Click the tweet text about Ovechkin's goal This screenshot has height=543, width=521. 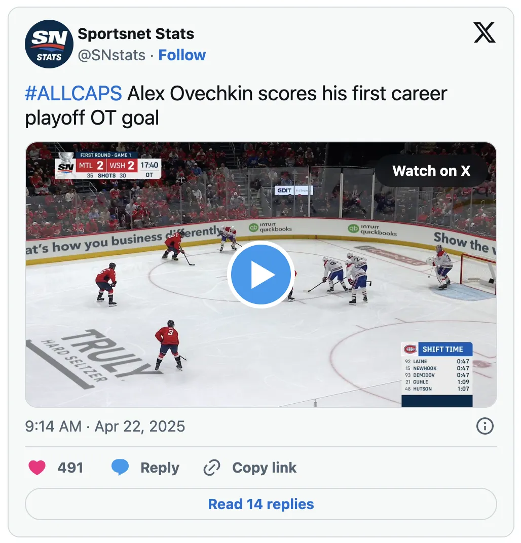coord(236,105)
